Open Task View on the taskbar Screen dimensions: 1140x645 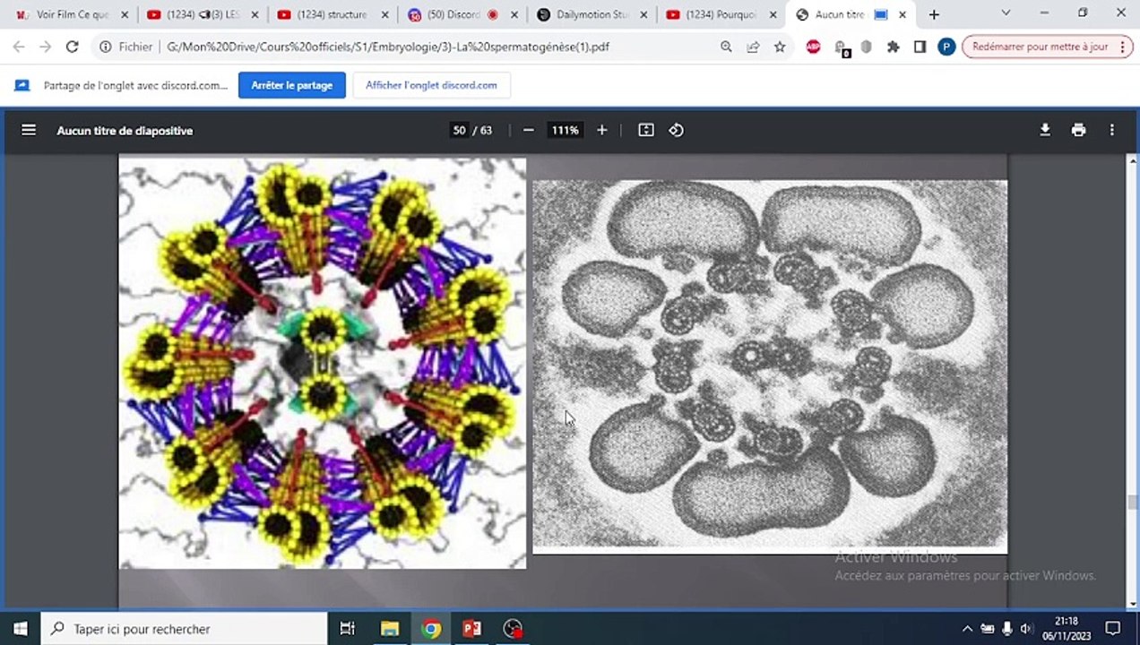(348, 629)
